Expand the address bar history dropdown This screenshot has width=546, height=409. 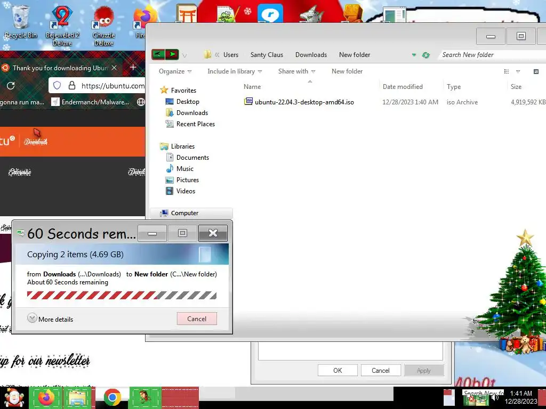pos(414,55)
